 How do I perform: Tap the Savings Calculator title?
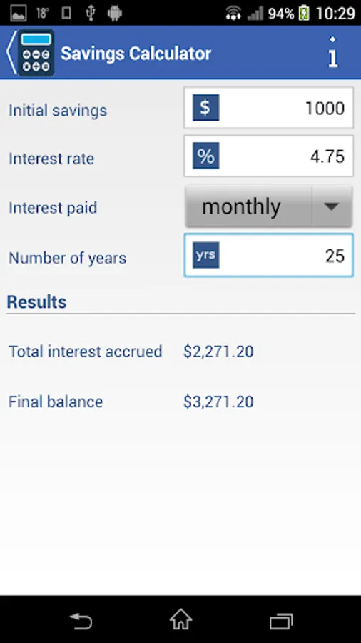136,54
